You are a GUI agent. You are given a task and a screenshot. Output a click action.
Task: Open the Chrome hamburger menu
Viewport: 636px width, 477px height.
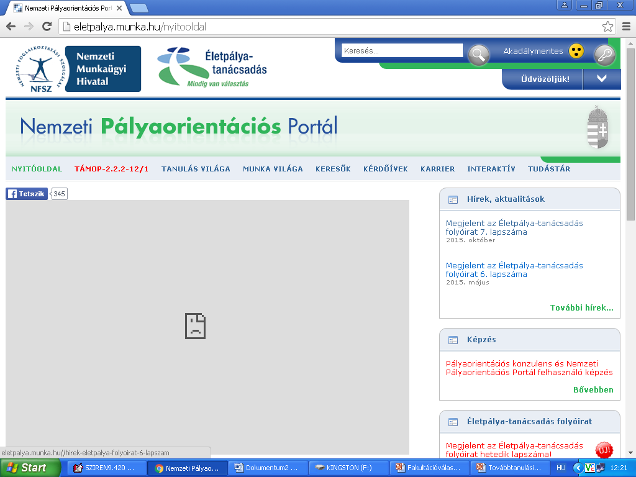[x=626, y=27]
